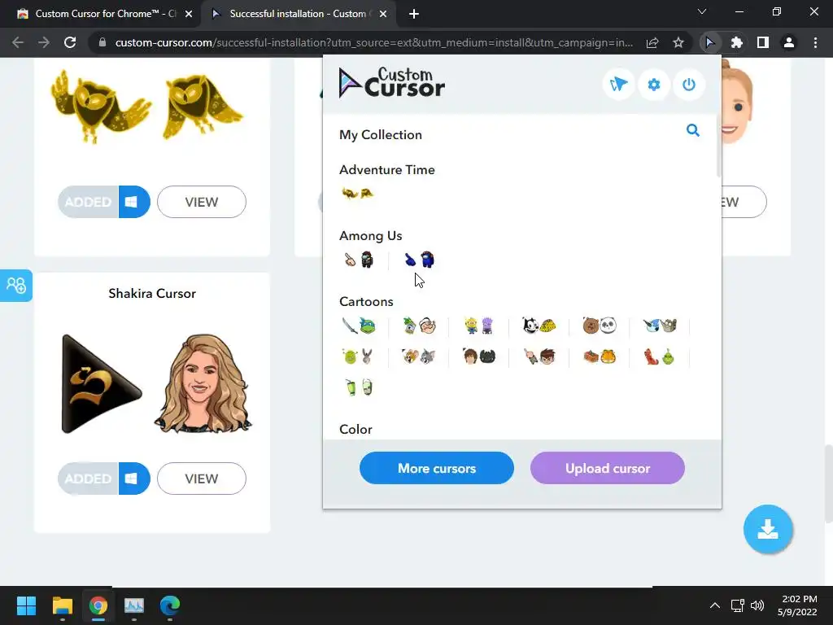Click the blue download floating button

[768, 529]
